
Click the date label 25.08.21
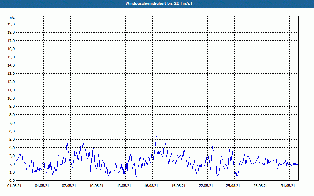(x=233, y=186)
